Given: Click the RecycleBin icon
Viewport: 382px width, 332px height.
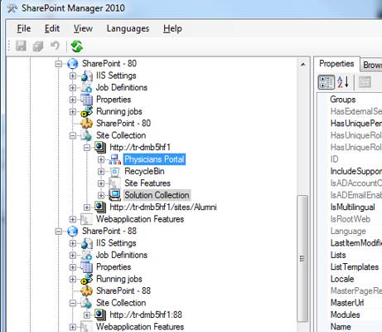Looking at the screenshot, I should [x=115, y=172].
